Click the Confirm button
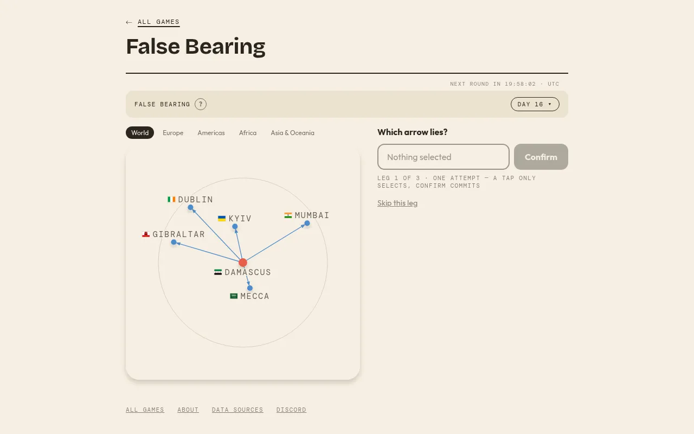The image size is (694, 434). click(x=541, y=157)
